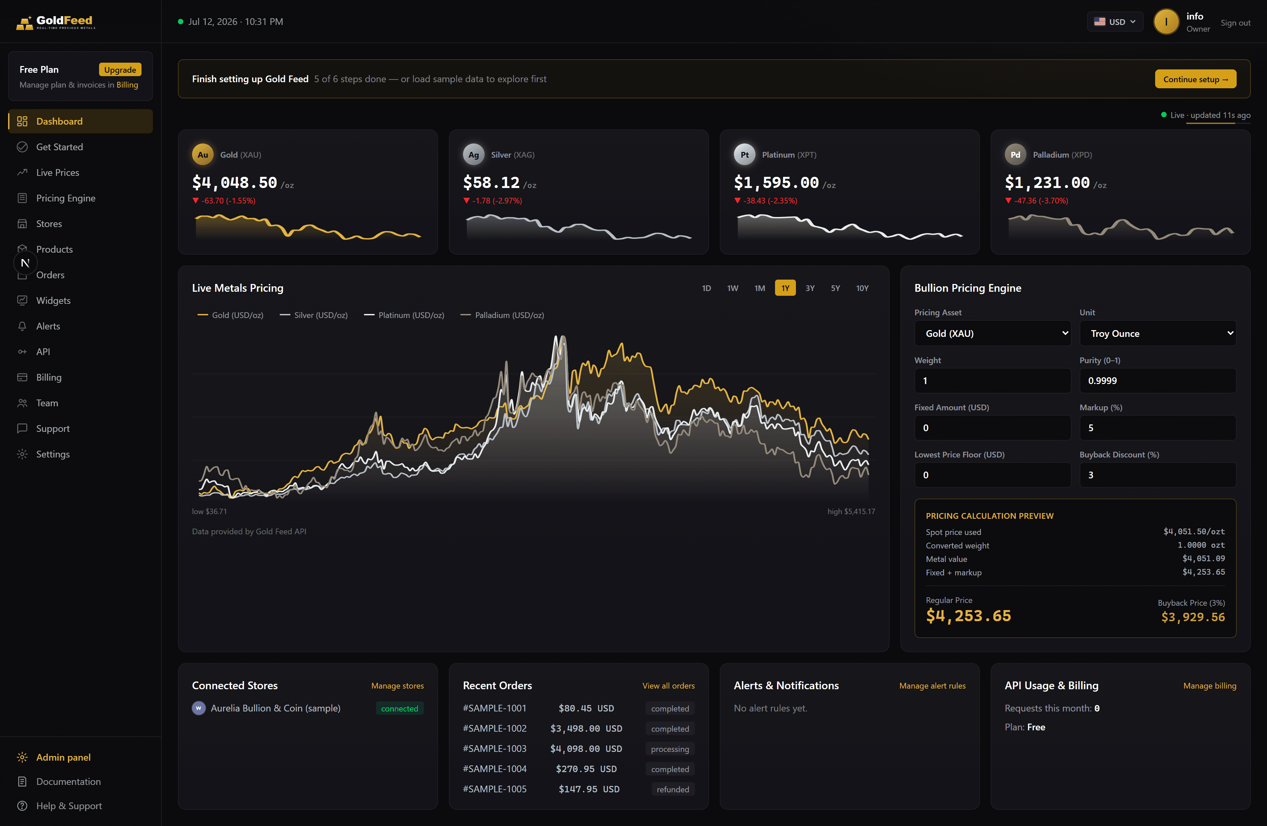Screen dimensions: 1267x826
Task: Toggle the Gold (USD/oz) chart series legend
Action: (x=230, y=315)
